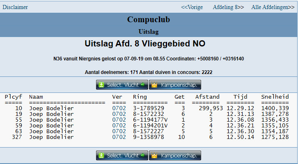Open club 0702 link in ring 8-1572227 row
Screen dimensions: 298x164
pyautogui.click(x=119, y=131)
